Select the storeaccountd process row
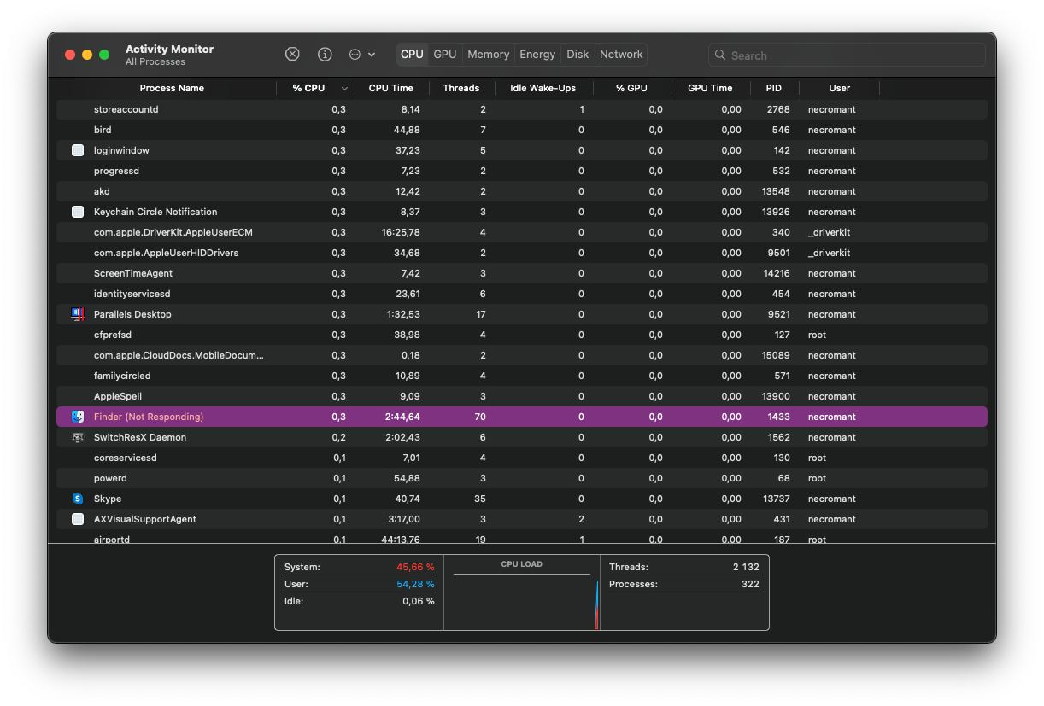The image size is (1044, 706). 522,109
